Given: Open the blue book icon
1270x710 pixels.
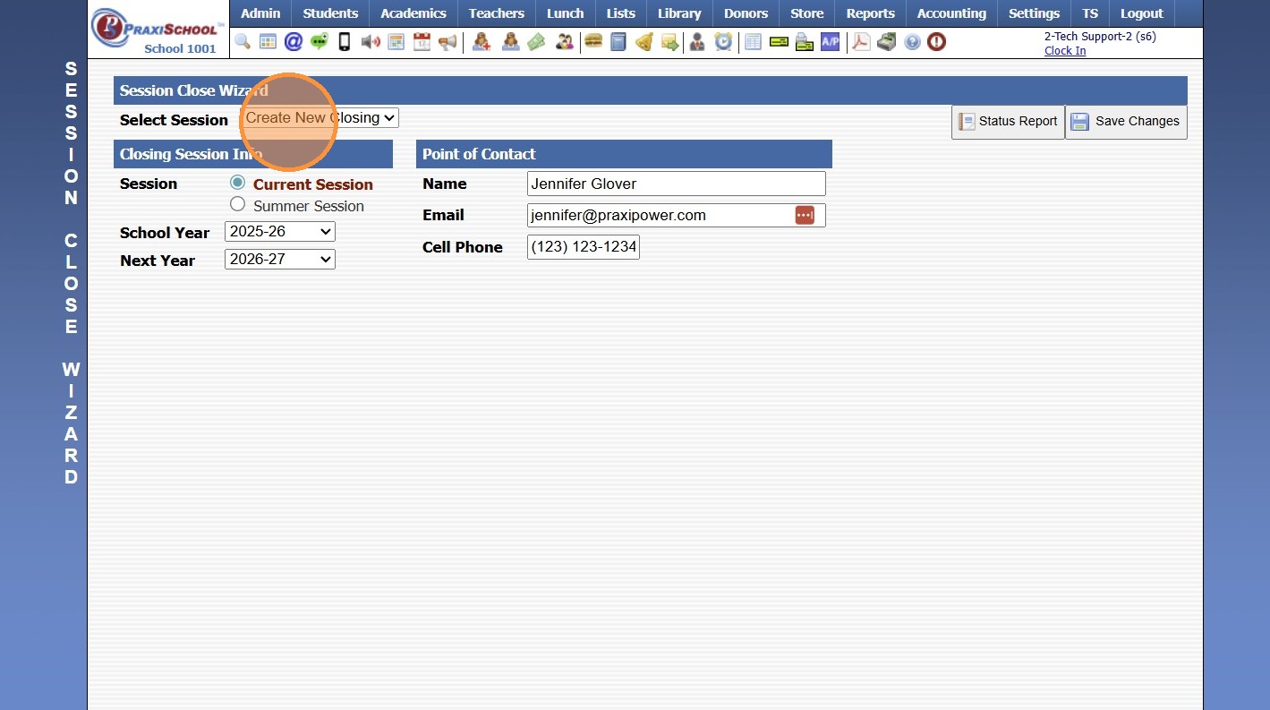Looking at the screenshot, I should click(618, 42).
